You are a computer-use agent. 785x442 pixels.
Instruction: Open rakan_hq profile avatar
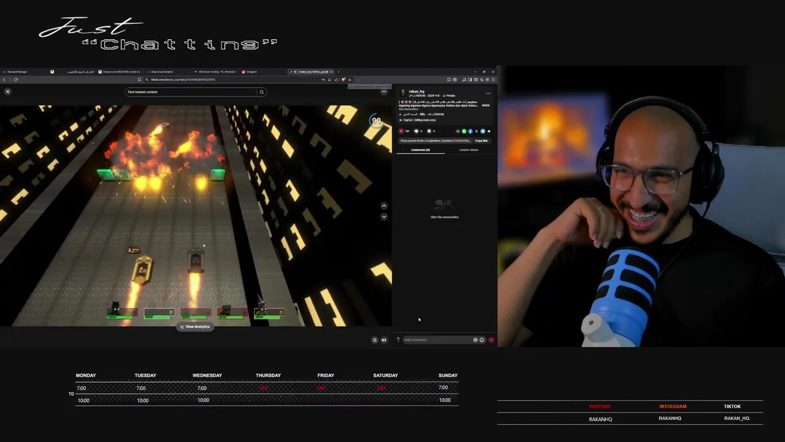pos(403,93)
